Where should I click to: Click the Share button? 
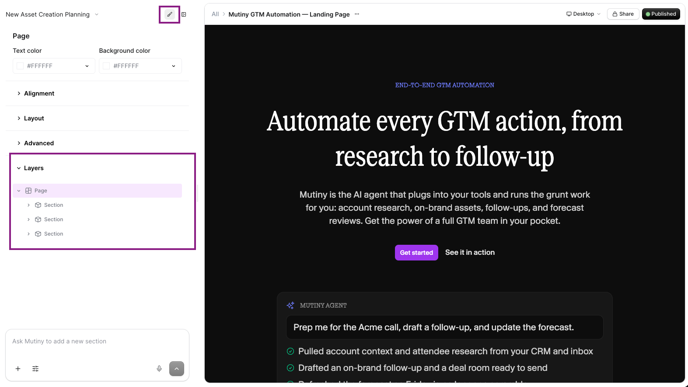[623, 14]
